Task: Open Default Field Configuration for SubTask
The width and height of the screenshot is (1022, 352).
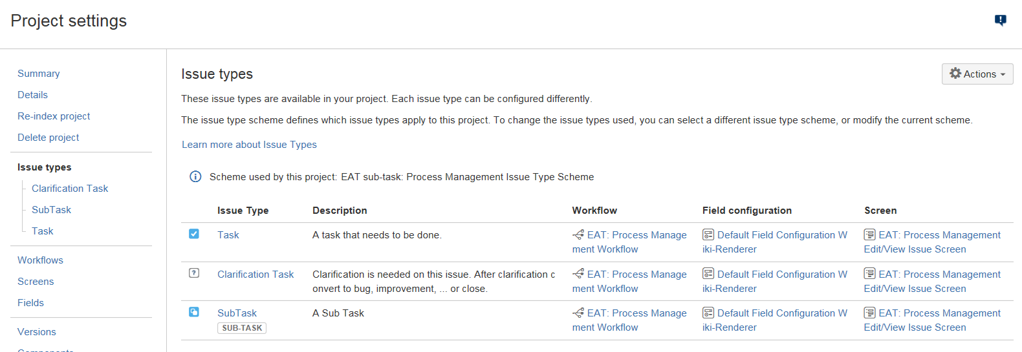Action: (775, 320)
